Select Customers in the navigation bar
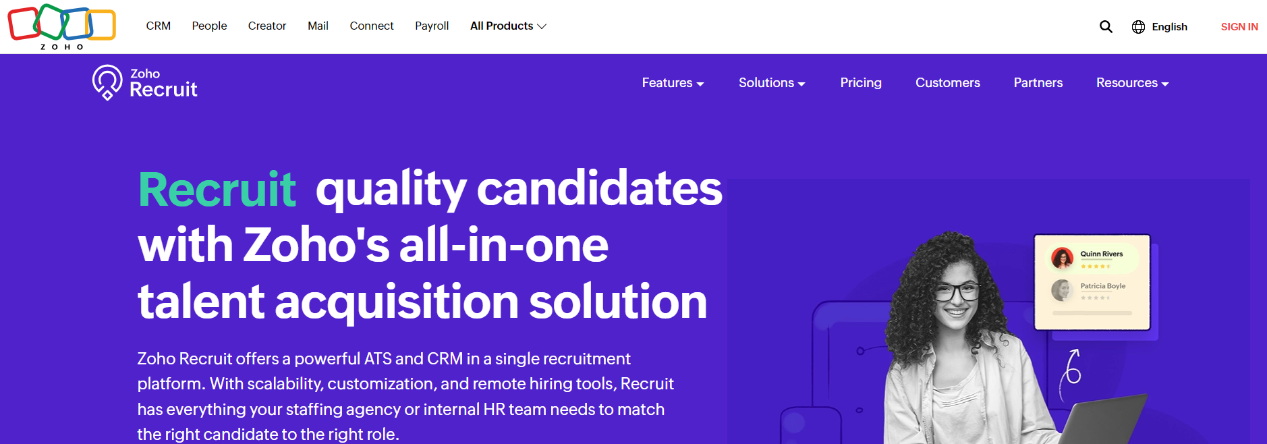The width and height of the screenshot is (1267, 444). [947, 82]
